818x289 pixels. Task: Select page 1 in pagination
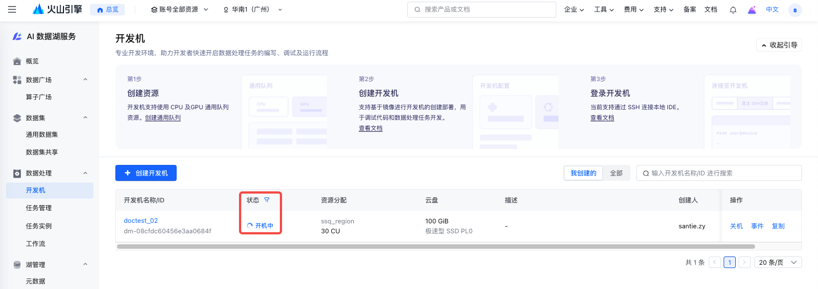[730, 263]
